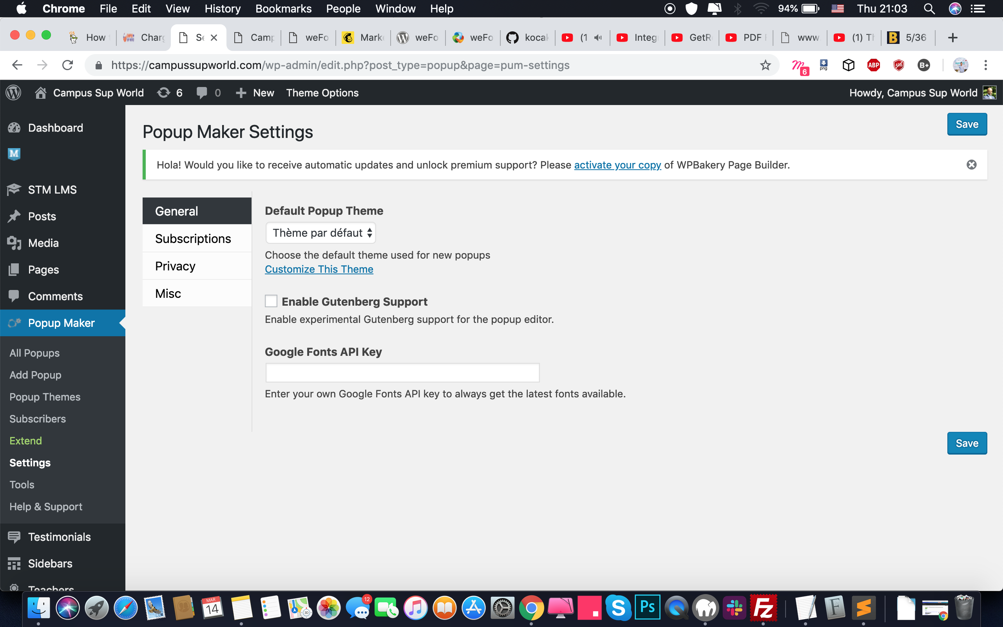Open the Sidebars grid icon in sidebar
The width and height of the screenshot is (1003, 627).
click(14, 563)
